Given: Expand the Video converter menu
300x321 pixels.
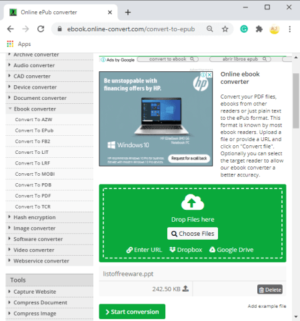Looking at the screenshot, I should [x=49, y=250].
